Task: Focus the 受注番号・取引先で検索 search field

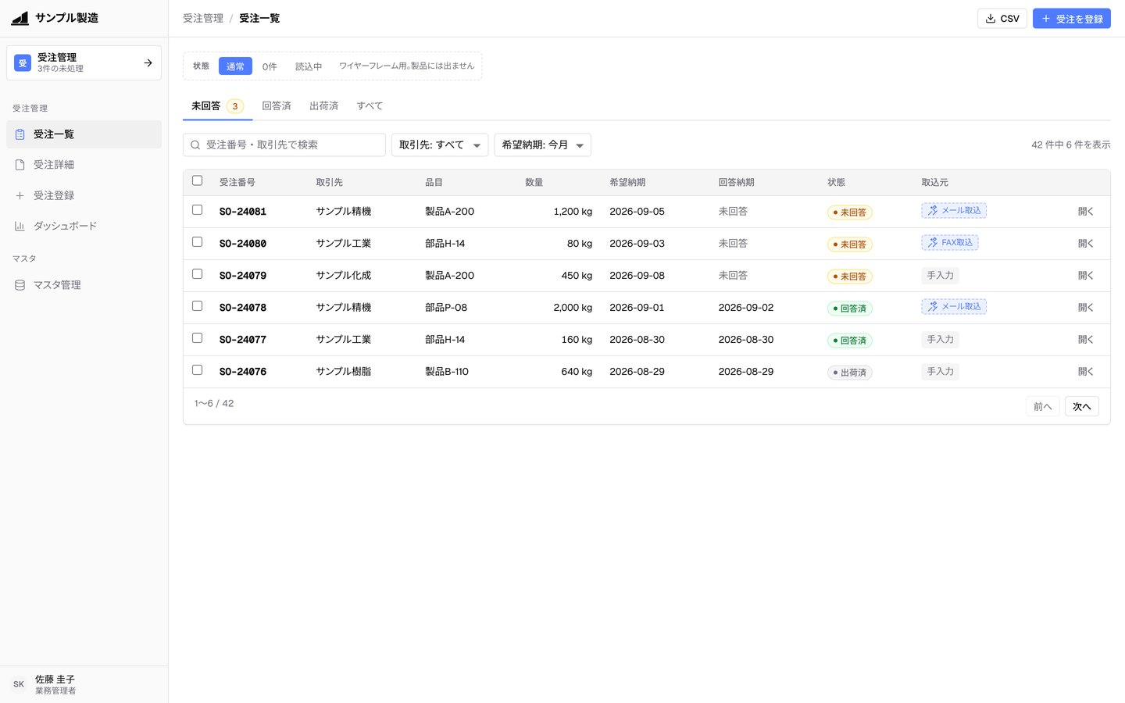Action: pyautogui.click(x=284, y=145)
